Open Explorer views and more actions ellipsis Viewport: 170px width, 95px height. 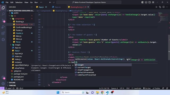click(32, 7)
